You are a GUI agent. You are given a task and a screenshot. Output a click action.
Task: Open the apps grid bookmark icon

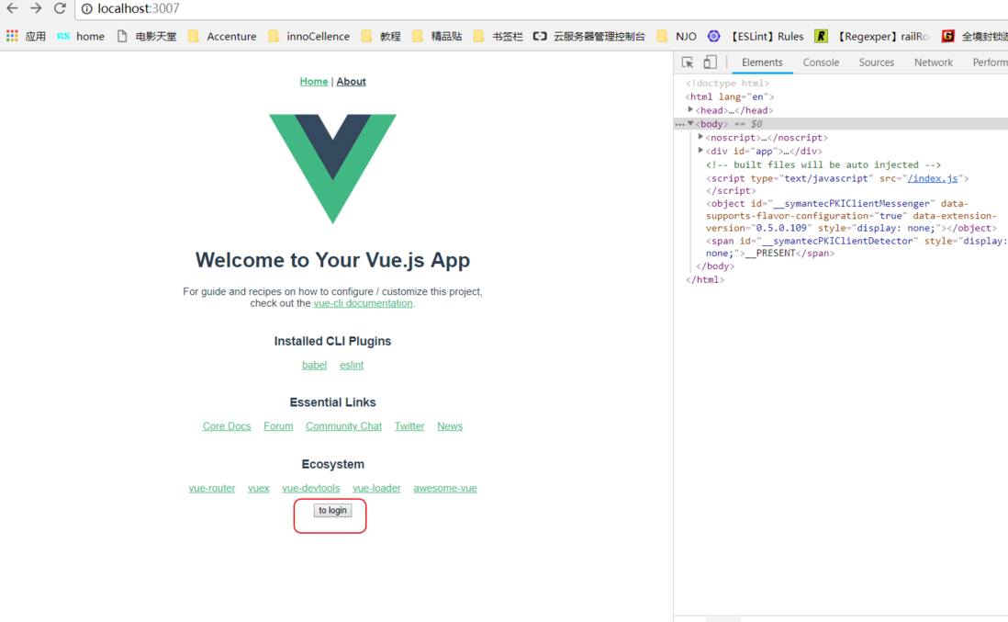[12, 36]
